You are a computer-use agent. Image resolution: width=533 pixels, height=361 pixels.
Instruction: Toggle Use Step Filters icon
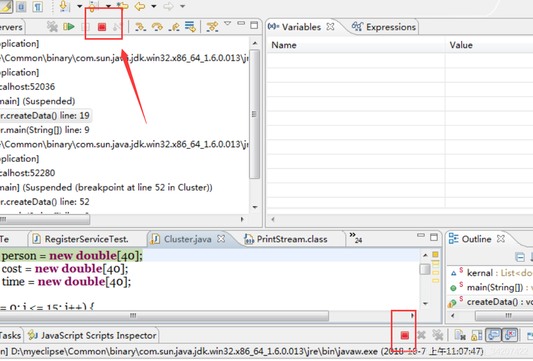[212, 27]
